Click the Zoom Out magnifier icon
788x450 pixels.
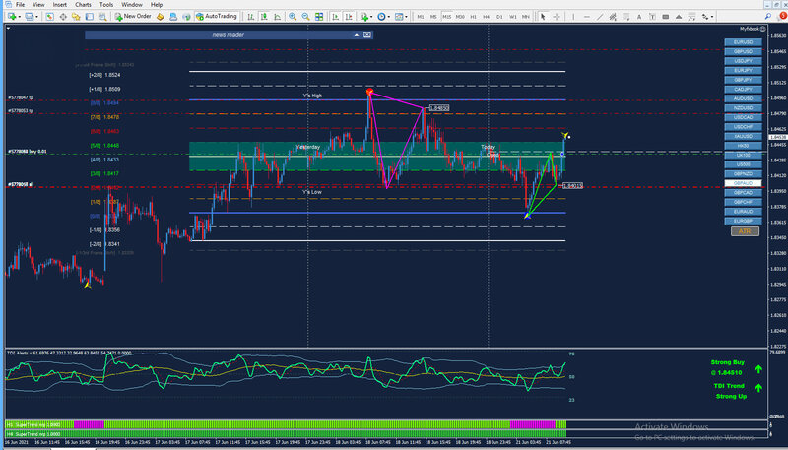[x=305, y=17]
